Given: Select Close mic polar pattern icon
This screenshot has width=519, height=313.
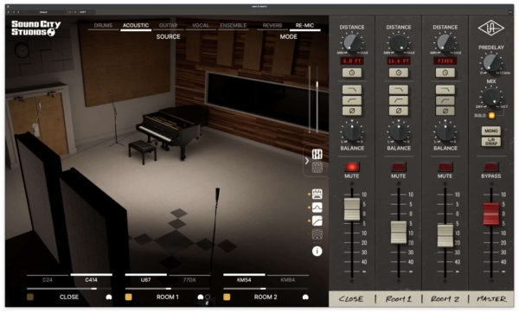Looking at the screenshot, I should pyautogui.click(x=109, y=297).
